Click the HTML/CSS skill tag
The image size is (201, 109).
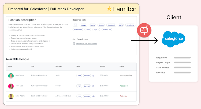[107, 29]
